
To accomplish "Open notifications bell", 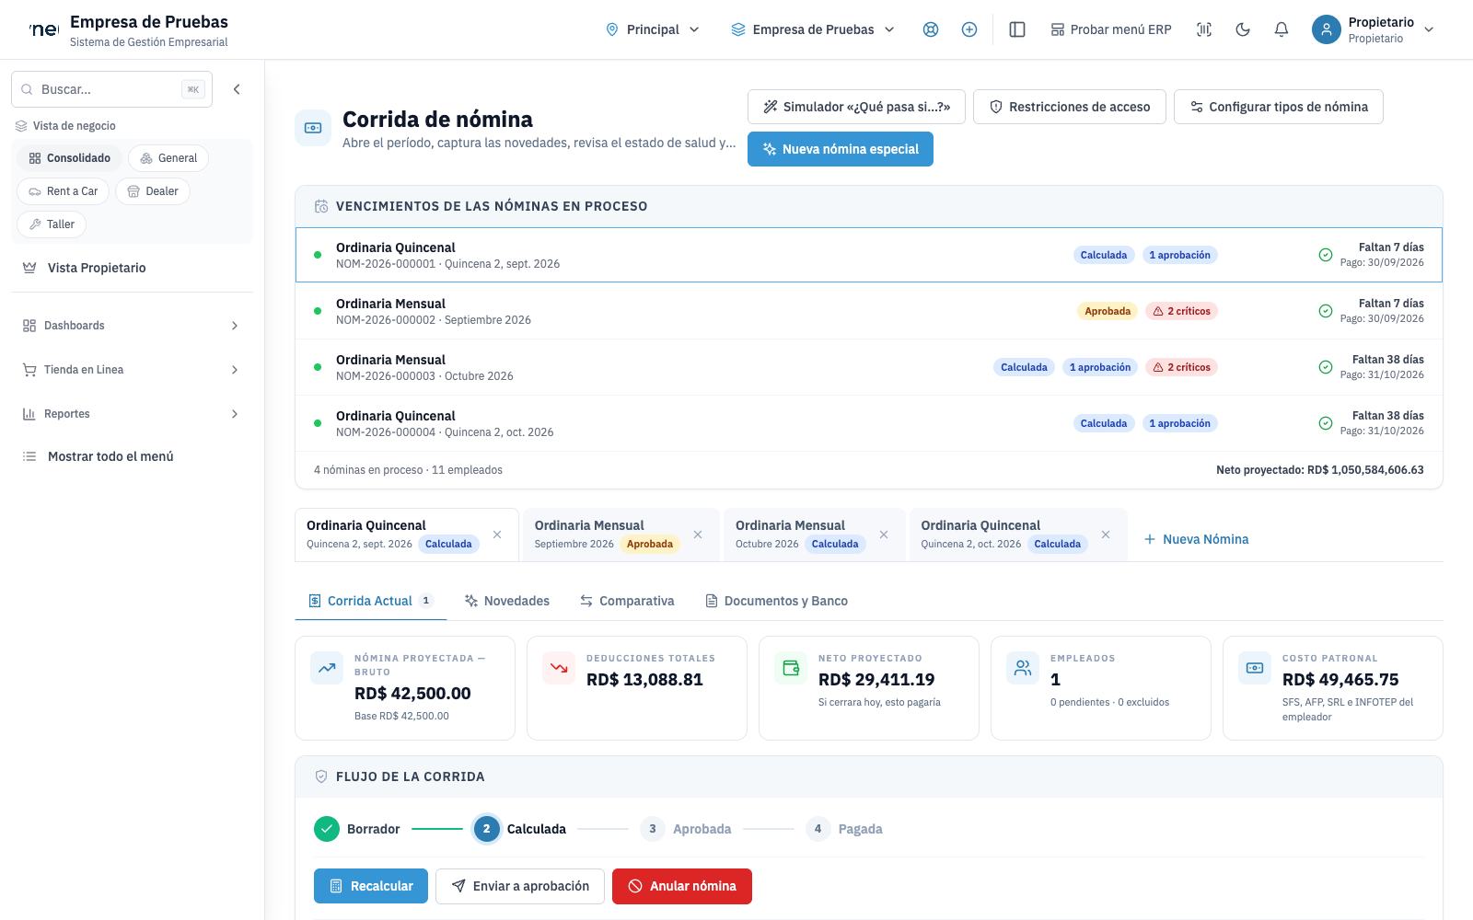I will (1282, 29).
